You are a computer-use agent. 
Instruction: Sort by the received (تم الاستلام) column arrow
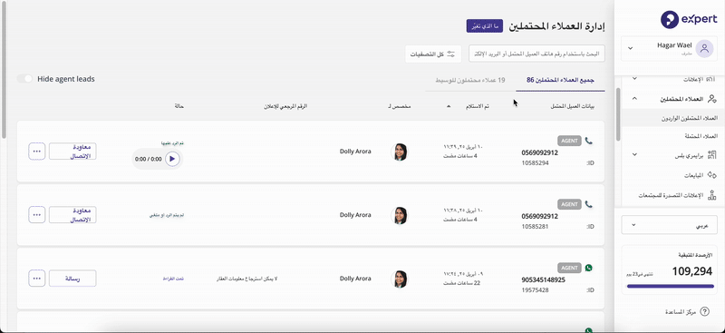[x=448, y=106]
